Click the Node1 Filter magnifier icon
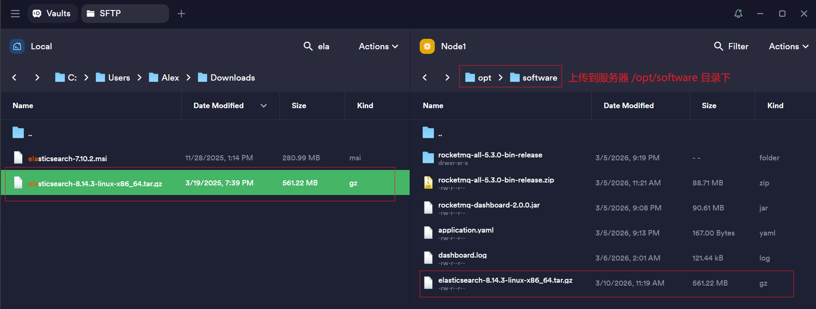 pos(718,46)
